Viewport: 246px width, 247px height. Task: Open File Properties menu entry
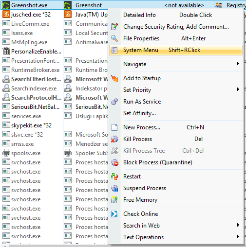[176, 38]
